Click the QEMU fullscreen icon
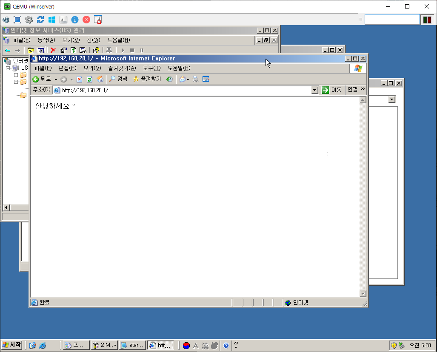Image resolution: width=437 pixels, height=352 pixels. 17,20
